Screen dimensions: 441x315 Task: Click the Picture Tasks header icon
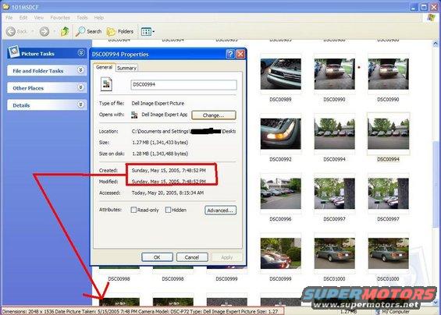(x=14, y=51)
